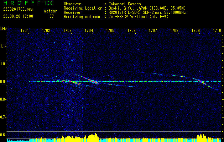Screen dimensions: 224x142
Task: Click the strong echo trace near 1709
Action: pos(202,82)
